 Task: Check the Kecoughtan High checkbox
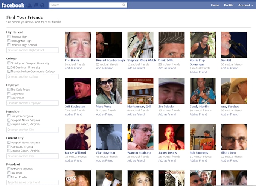[9, 41]
